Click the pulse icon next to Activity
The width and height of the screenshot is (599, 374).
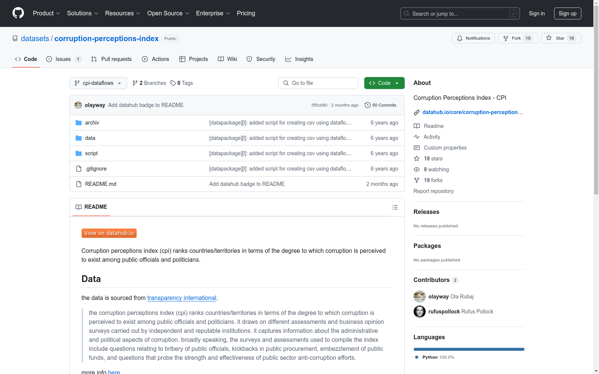tap(417, 137)
